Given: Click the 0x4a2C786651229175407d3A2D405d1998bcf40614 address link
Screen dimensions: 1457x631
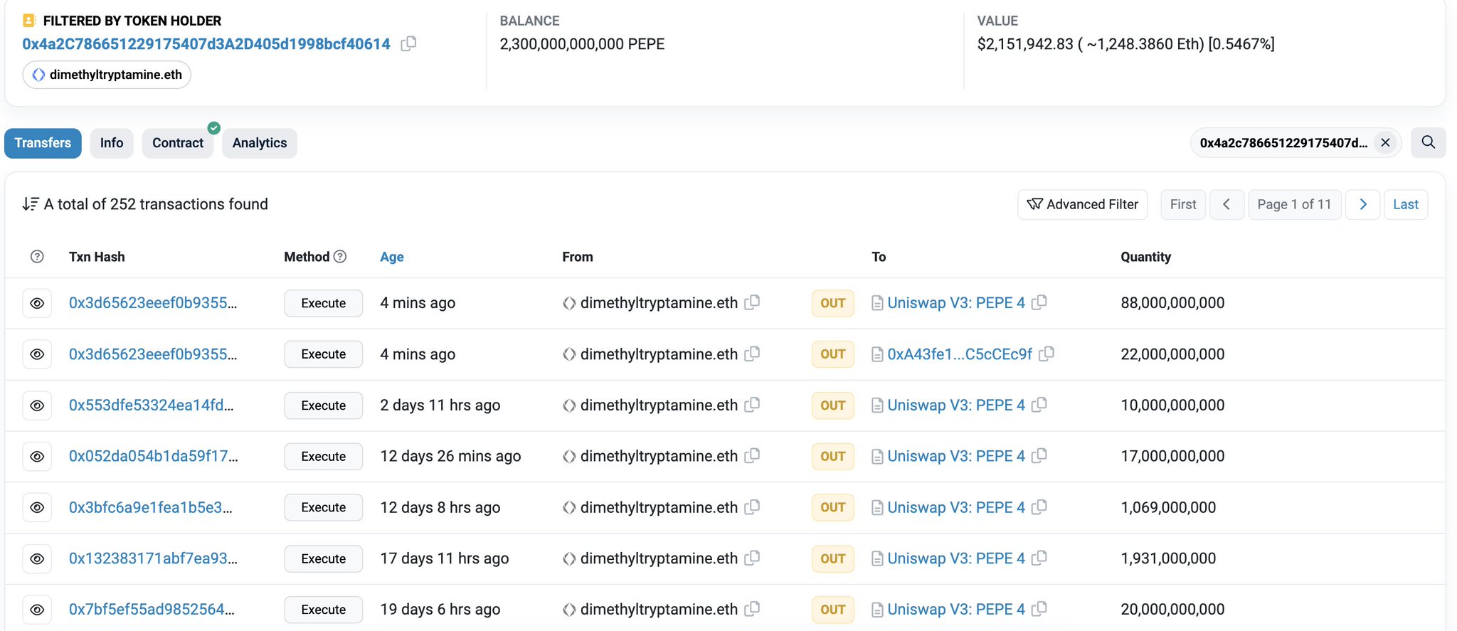Looking at the screenshot, I should click(206, 44).
